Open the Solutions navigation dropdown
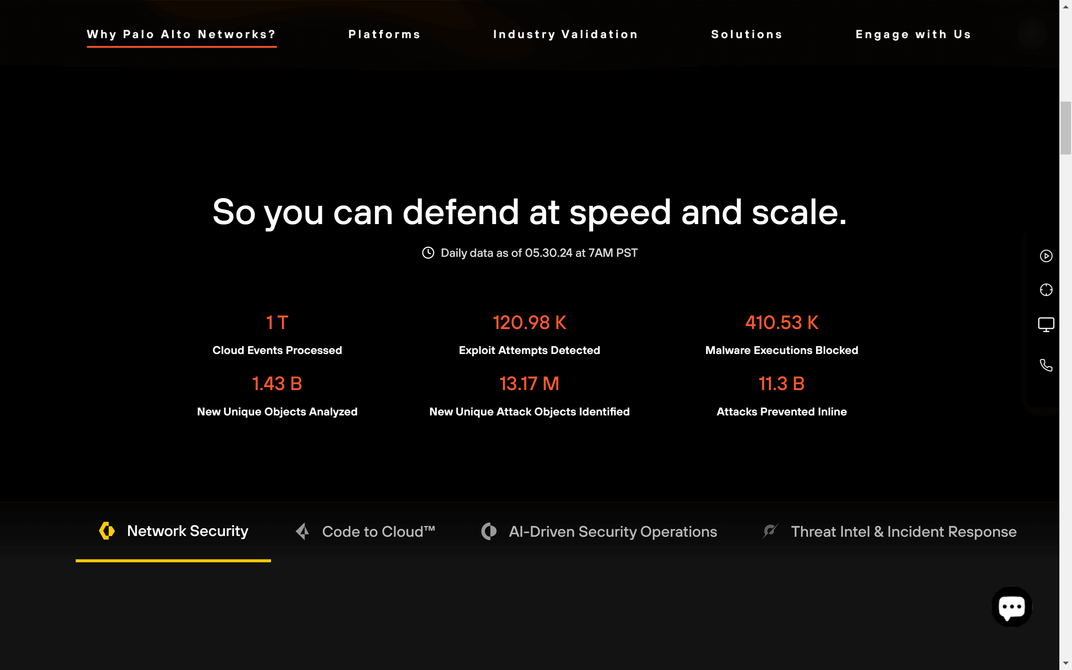The image size is (1072, 670). 746,34
